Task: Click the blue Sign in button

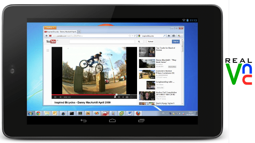Action: 176,42
